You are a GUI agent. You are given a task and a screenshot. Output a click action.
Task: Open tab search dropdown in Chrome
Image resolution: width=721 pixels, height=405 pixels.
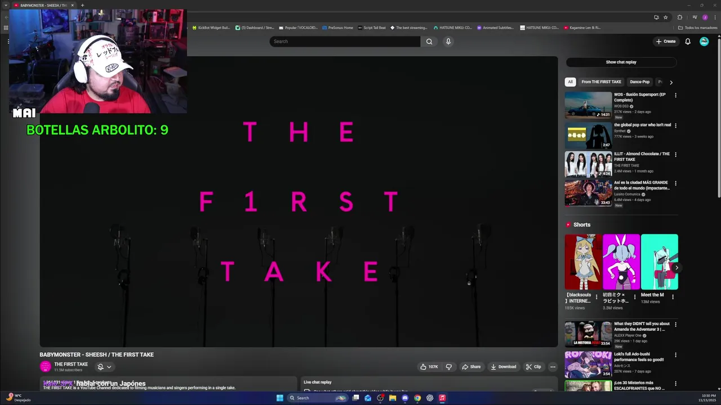click(6, 5)
